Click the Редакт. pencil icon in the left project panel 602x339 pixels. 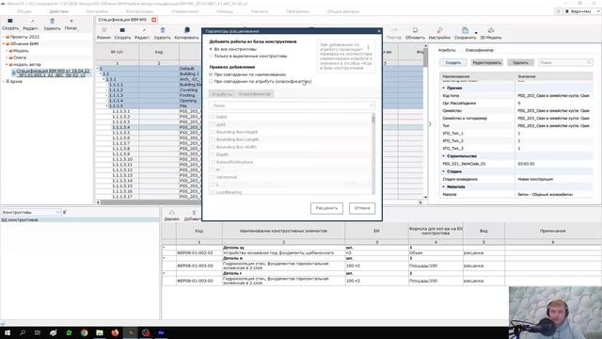(32, 21)
